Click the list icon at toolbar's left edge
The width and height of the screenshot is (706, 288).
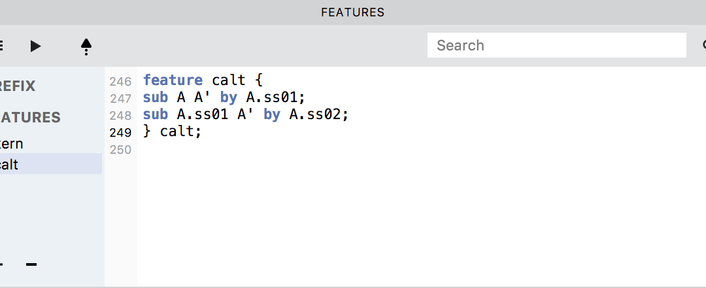coord(2,46)
